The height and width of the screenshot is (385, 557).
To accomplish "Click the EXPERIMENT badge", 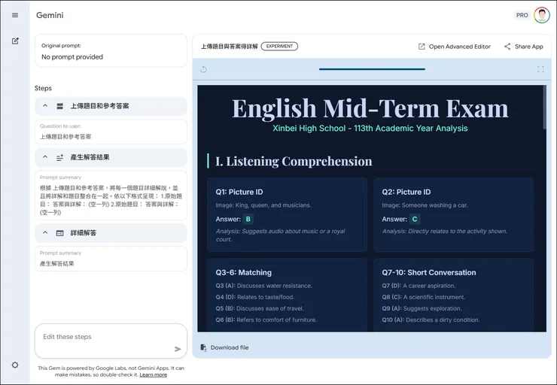I will (279, 46).
